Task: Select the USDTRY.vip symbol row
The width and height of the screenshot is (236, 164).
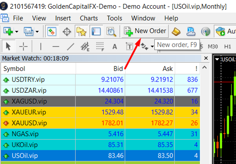Action: 100,80
